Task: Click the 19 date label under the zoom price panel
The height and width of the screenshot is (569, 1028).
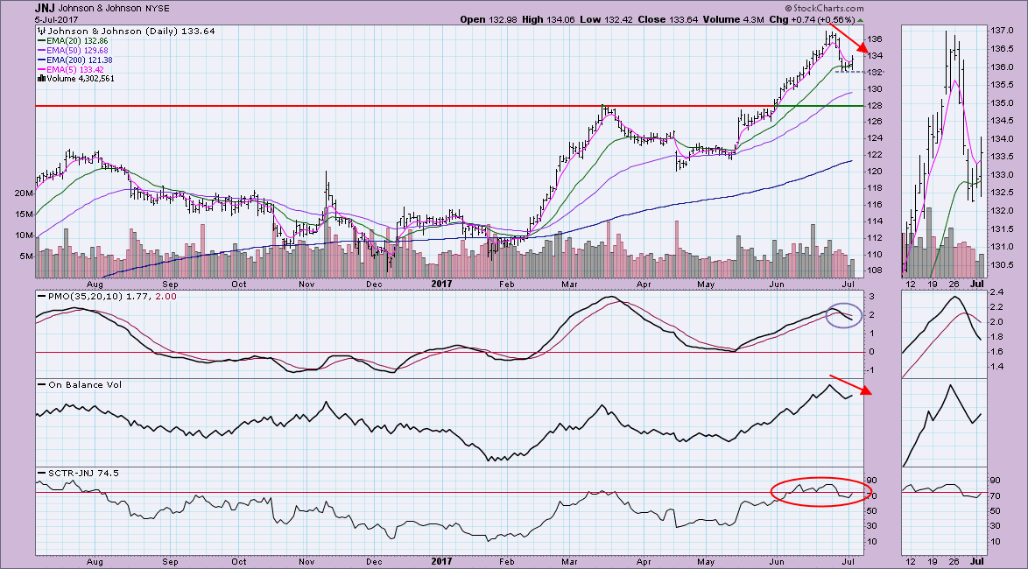Action: point(933,285)
